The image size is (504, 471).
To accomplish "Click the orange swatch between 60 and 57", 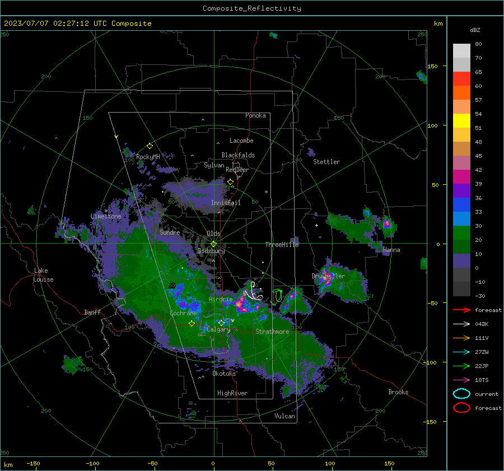I will [x=461, y=92].
